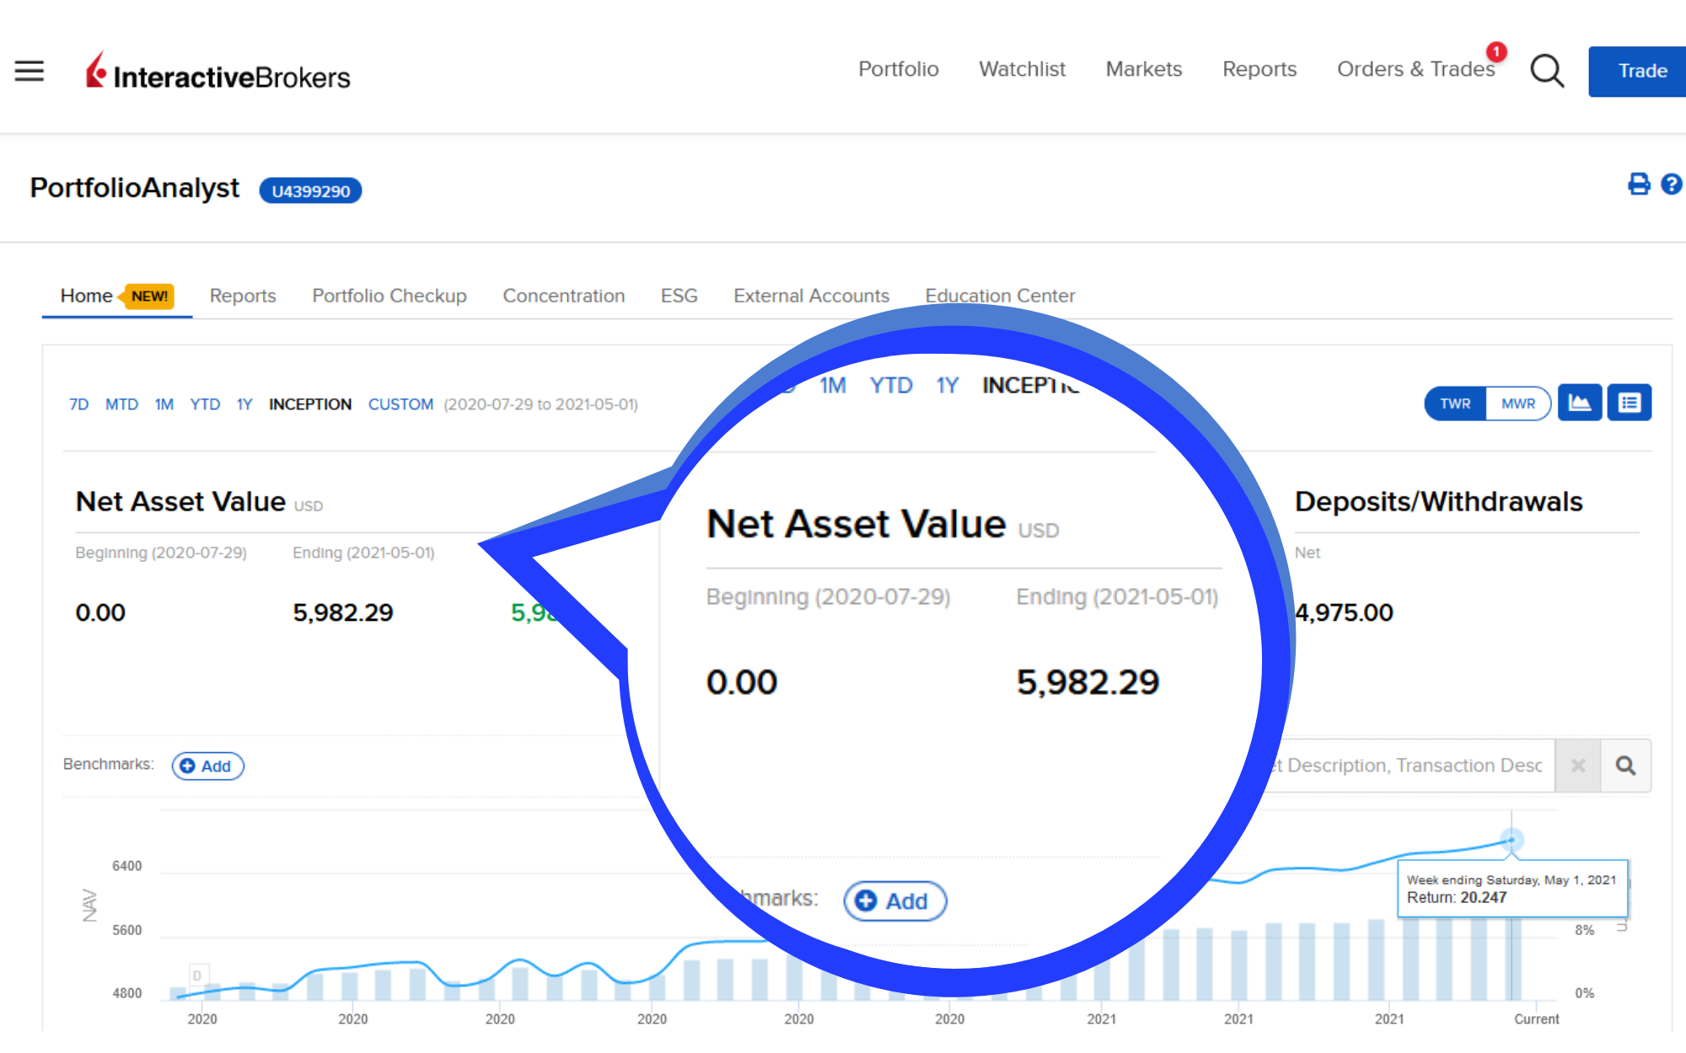1686x1053 pixels.
Task: Open the Reports top navigation menu
Action: point(1259,69)
